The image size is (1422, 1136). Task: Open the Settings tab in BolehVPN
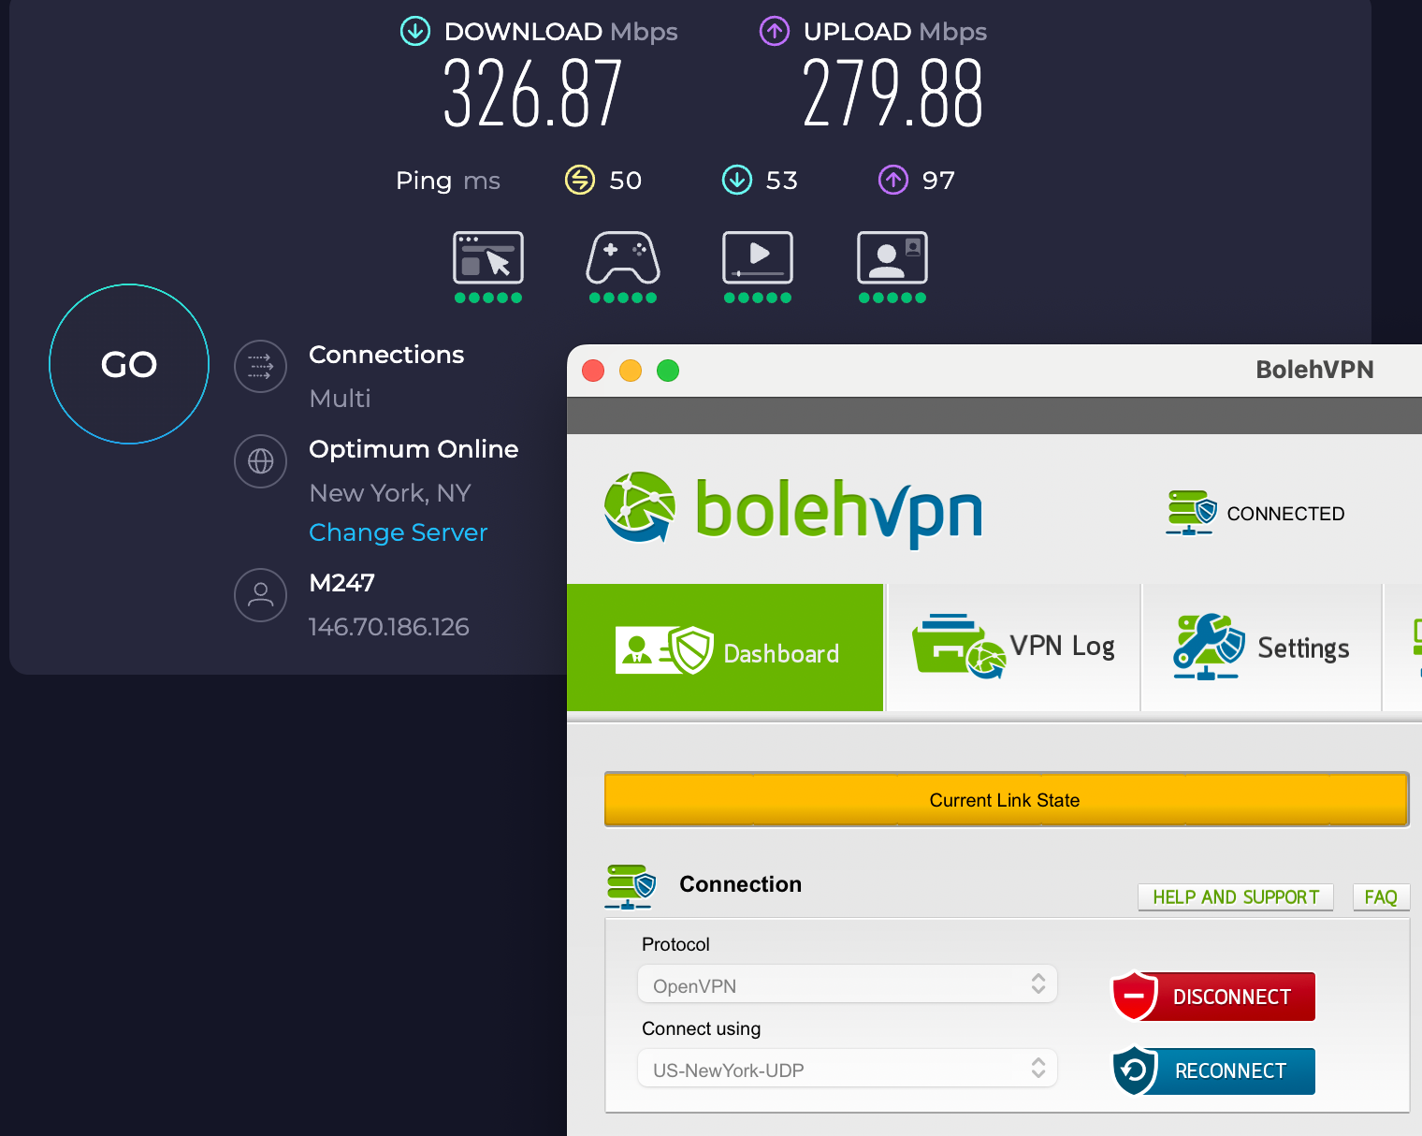[x=1262, y=648]
